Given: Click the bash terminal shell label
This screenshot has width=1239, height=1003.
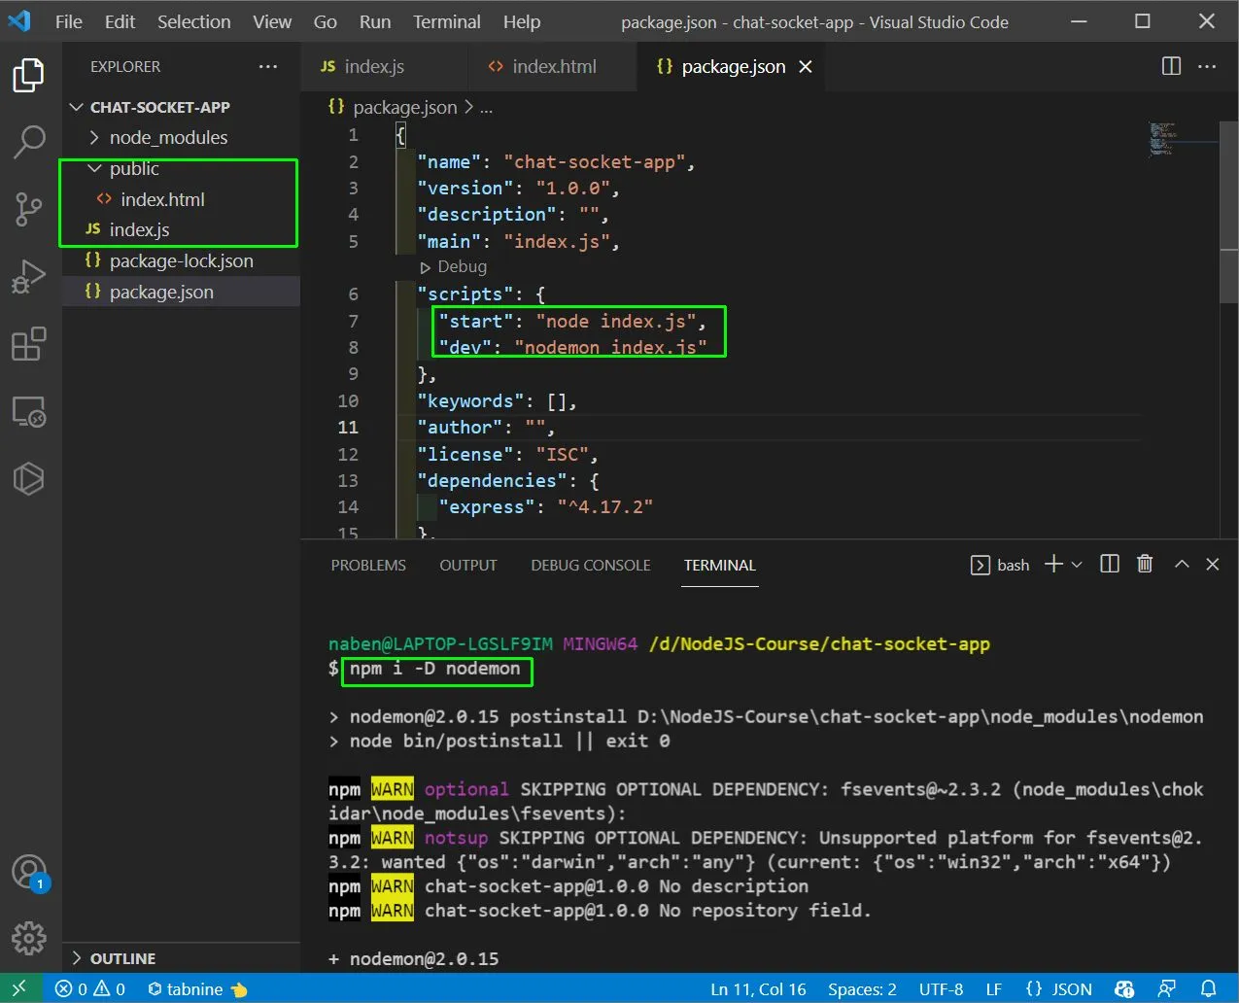Looking at the screenshot, I should (x=1000, y=565).
